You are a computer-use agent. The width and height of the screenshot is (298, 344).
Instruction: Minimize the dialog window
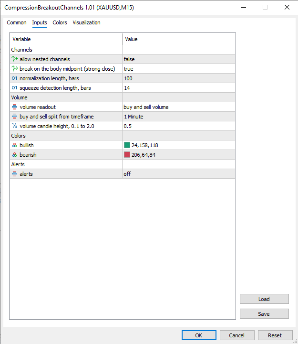[244, 7]
